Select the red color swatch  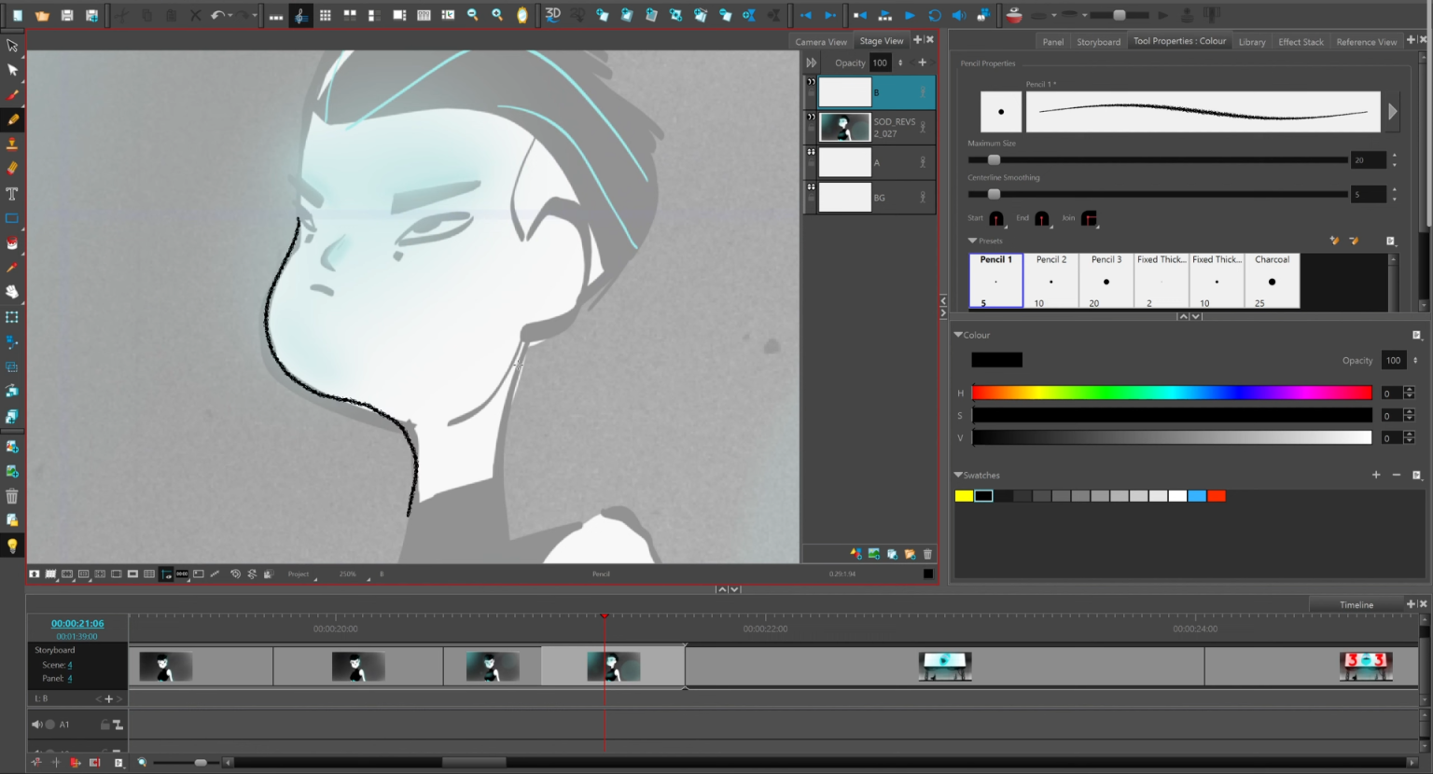tap(1217, 495)
